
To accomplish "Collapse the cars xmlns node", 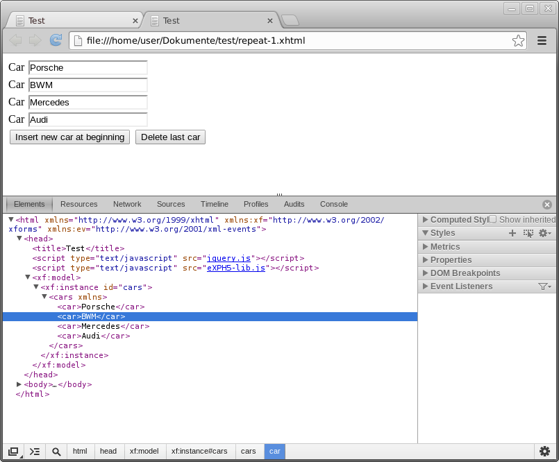I will coord(44,296).
